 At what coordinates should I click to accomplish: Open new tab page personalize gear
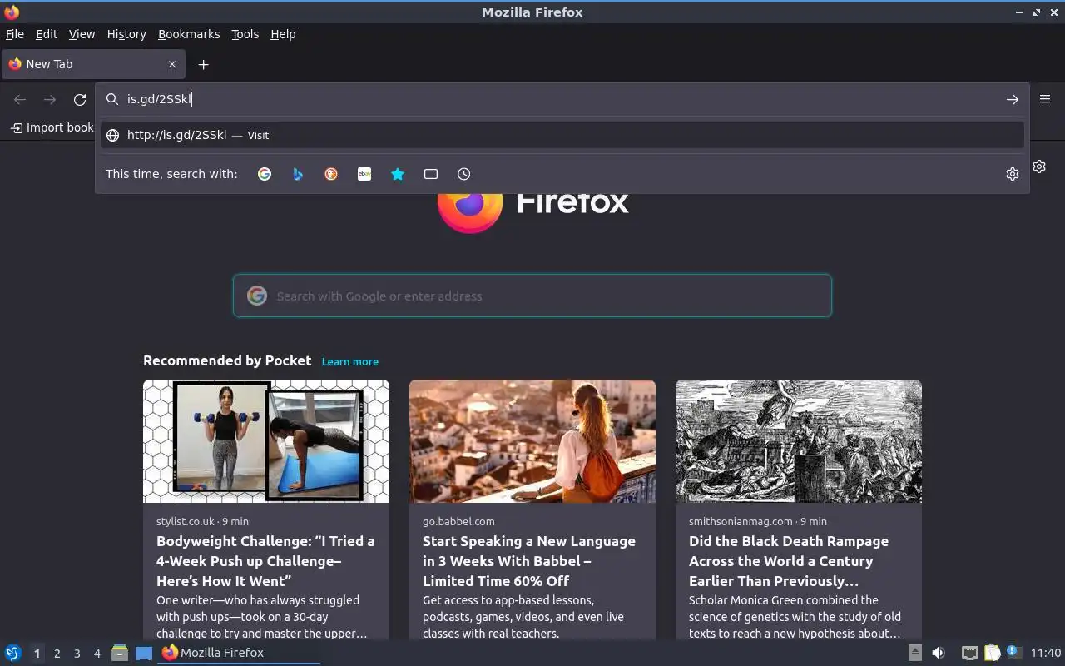click(x=1039, y=166)
